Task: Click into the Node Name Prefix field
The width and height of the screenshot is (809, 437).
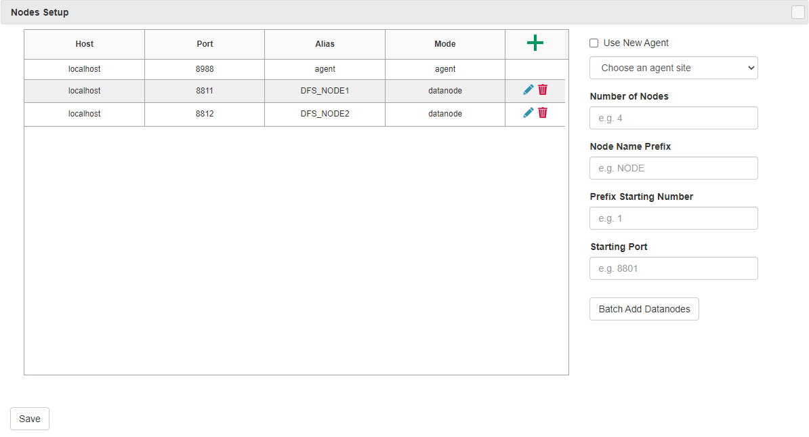Action: (673, 168)
